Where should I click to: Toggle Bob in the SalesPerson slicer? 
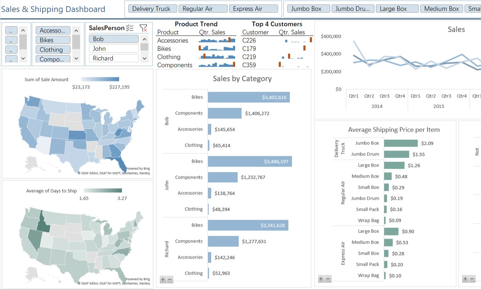pyautogui.click(x=114, y=39)
